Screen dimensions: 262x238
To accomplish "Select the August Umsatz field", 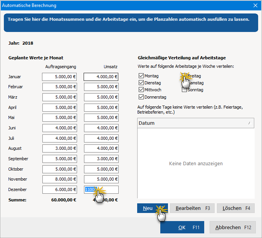I will coord(101,149).
